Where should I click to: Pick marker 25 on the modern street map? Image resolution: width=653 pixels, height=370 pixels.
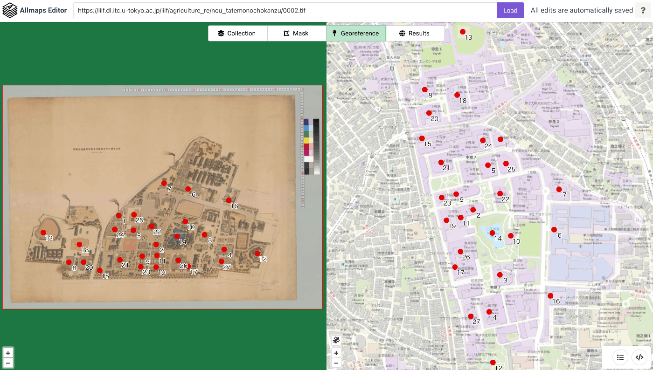506,164
